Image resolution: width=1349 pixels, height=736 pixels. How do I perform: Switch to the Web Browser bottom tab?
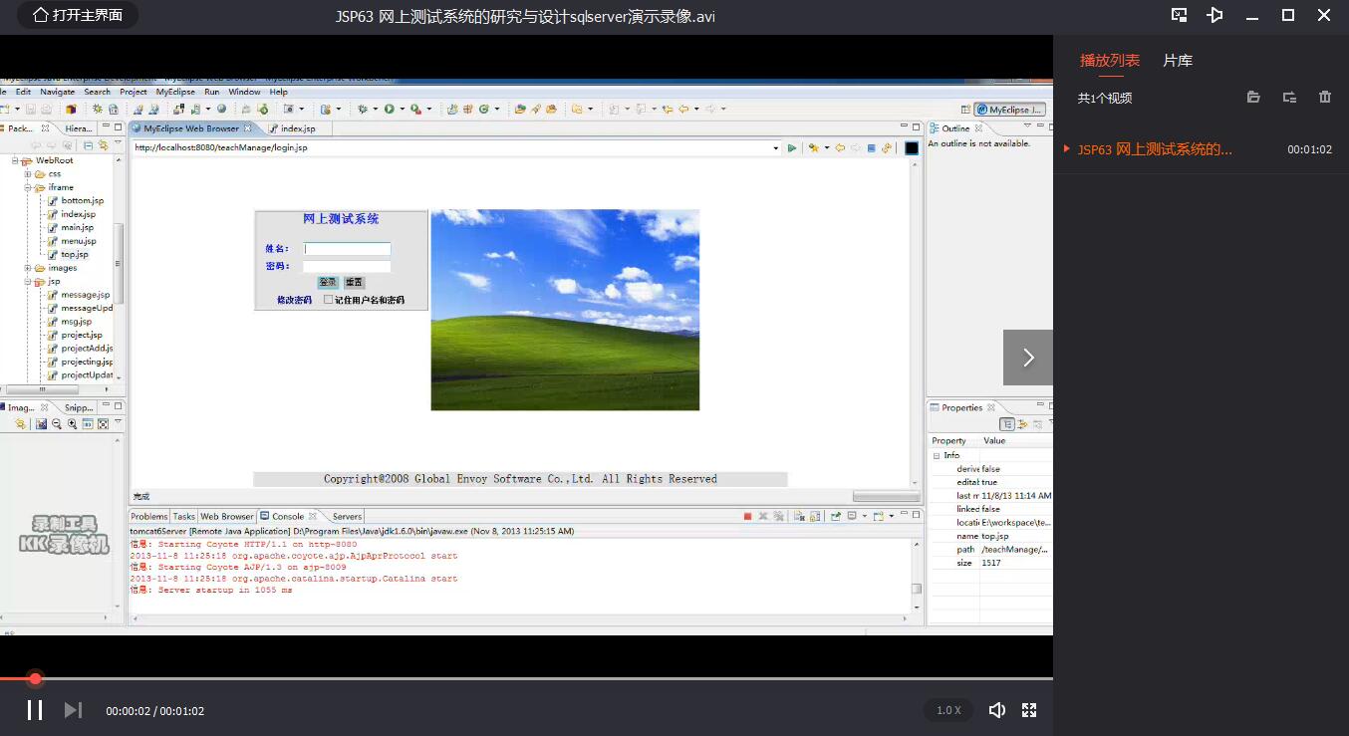pos(227,516)
